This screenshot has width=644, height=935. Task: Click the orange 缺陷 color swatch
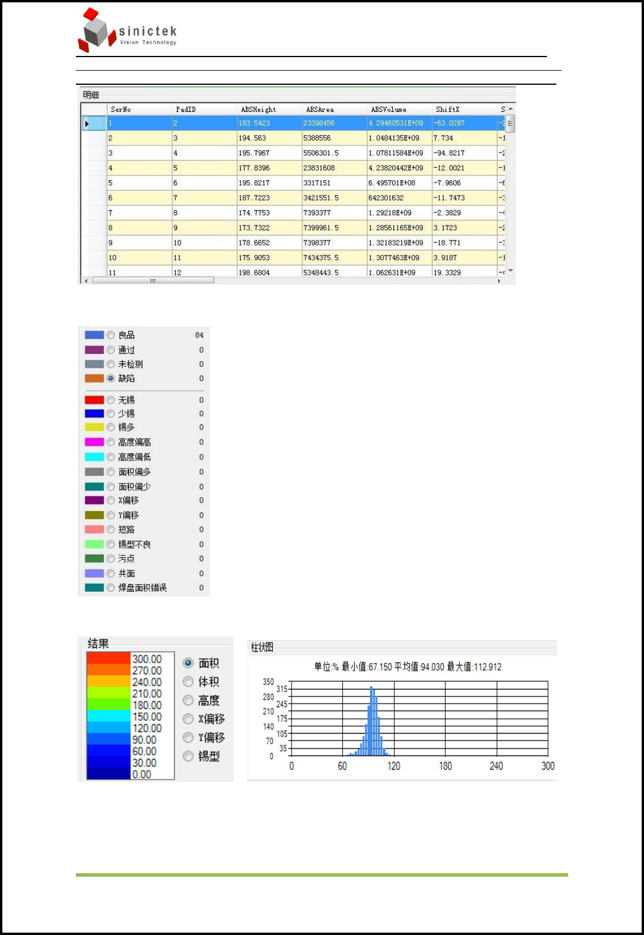coord(94,378)
